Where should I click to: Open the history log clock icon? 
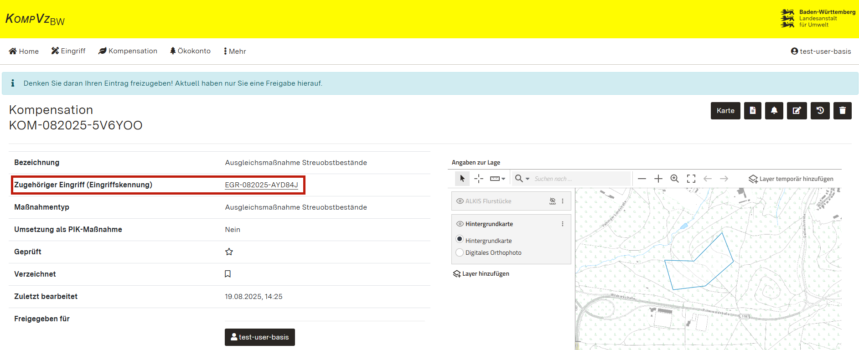(x=820, y=111)
